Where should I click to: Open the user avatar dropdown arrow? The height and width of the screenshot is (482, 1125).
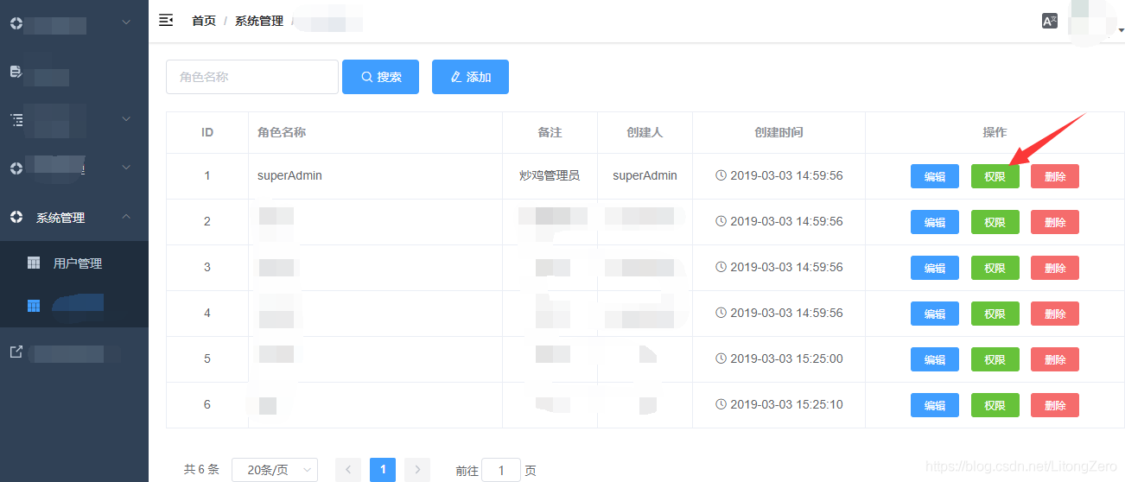pyautogui.click(x=1122, y=30)
